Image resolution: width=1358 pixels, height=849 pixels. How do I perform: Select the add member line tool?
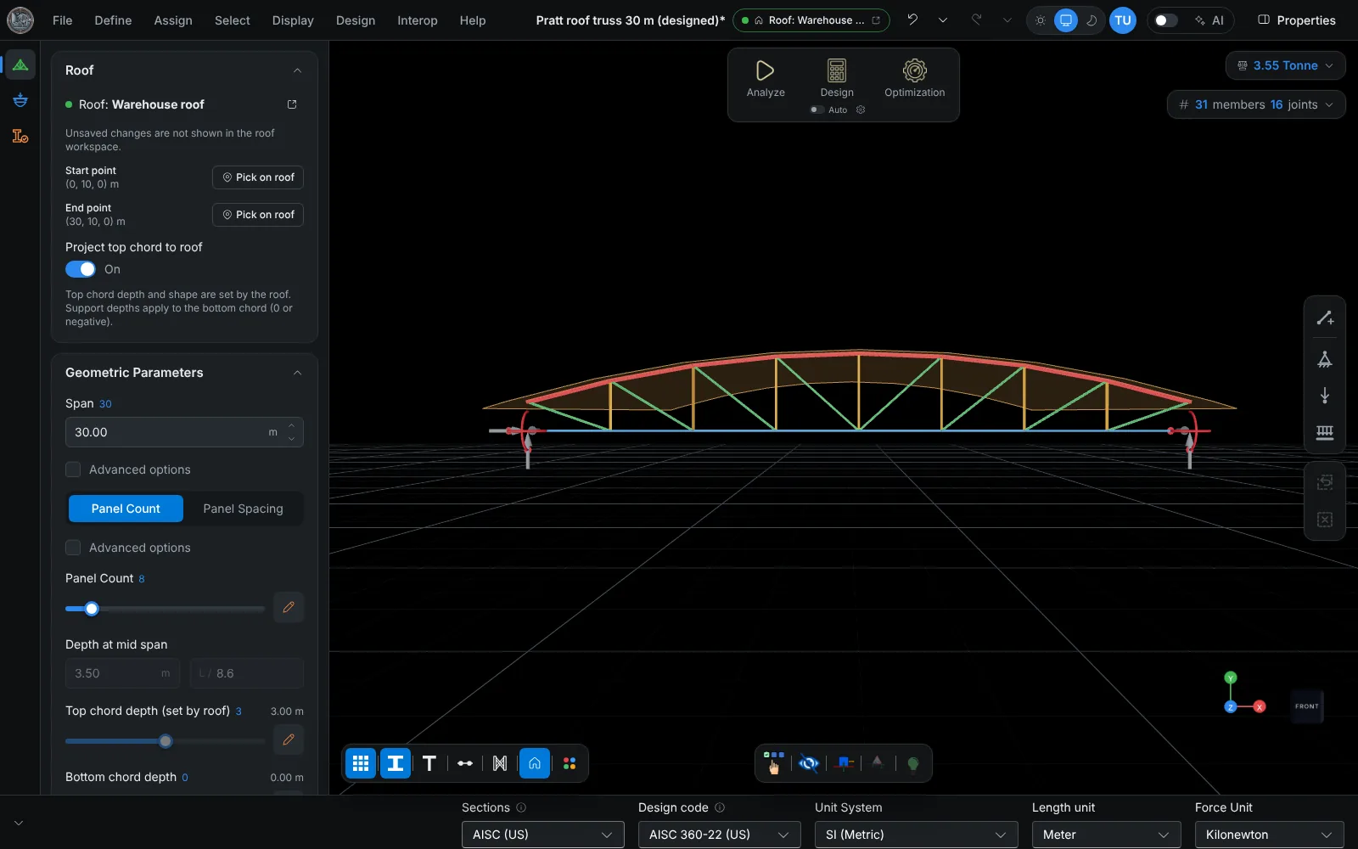tap(1324, 318)
